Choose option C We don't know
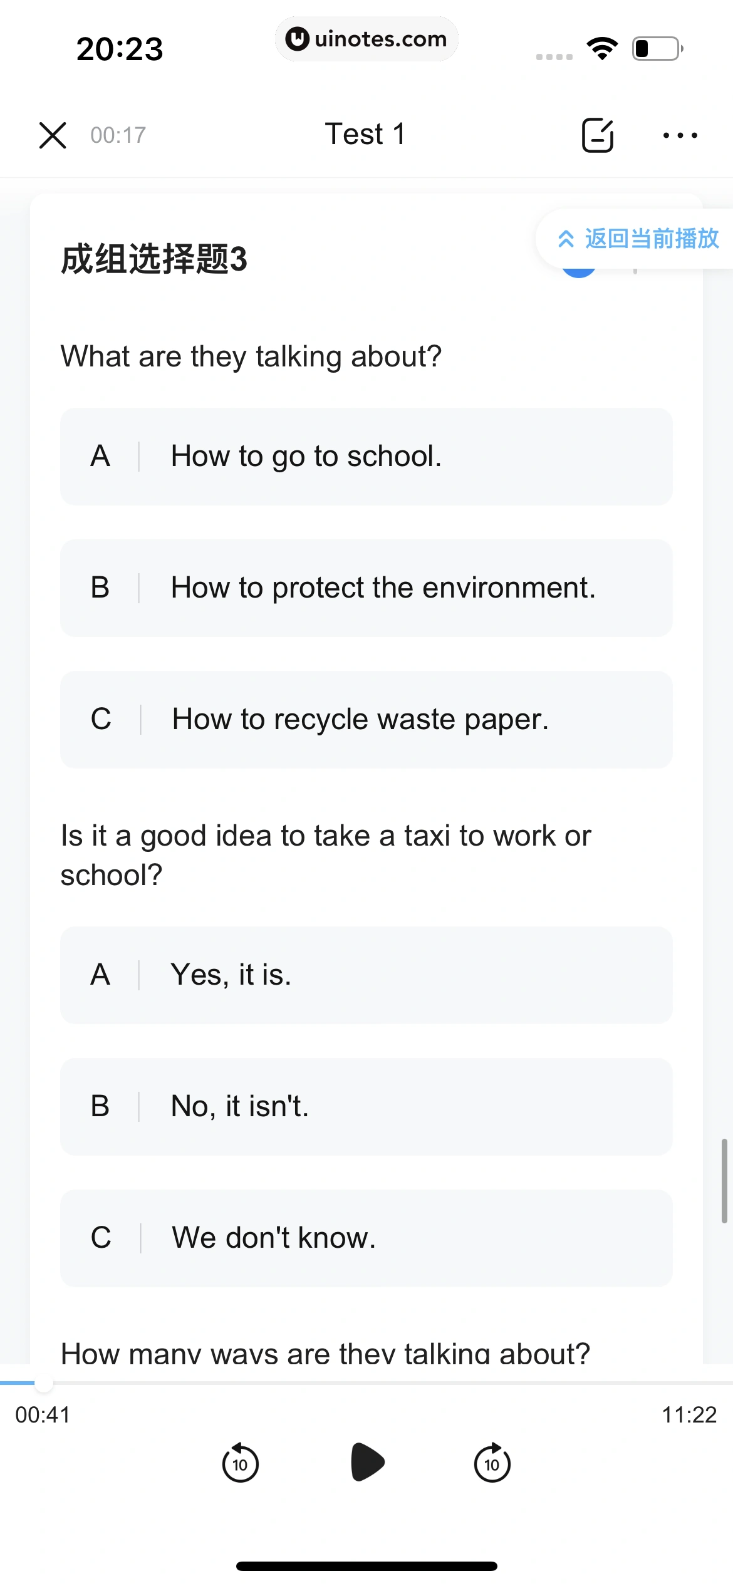Image resolution: width=733 pixels, height=1586 pixels. [366, 1238]
